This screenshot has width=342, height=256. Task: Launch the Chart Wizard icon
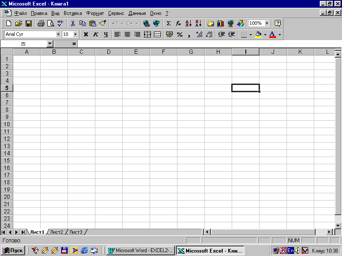pyautogui.click(x=221, y=23)
